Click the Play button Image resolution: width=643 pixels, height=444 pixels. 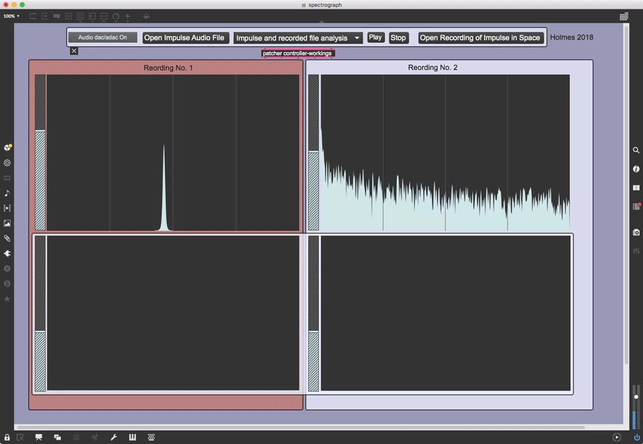(375, 38)
